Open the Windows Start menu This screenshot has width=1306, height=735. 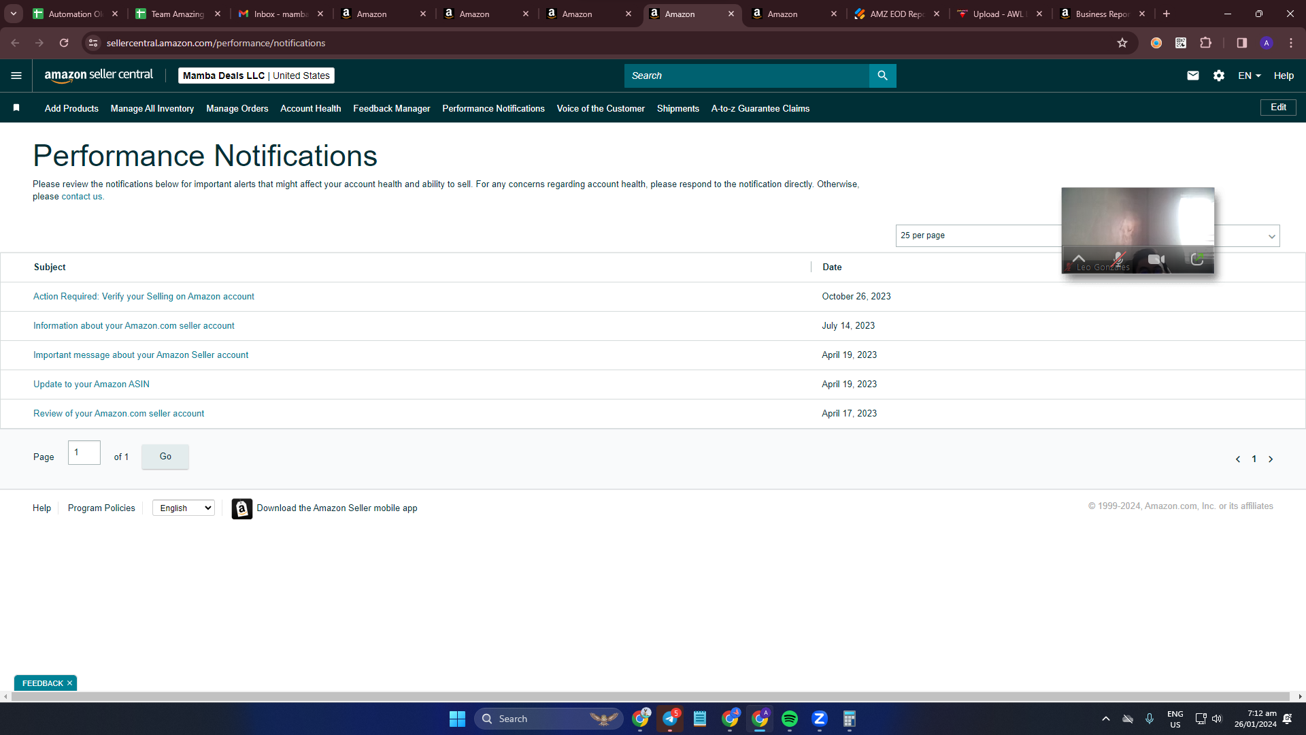coord(457,719)
